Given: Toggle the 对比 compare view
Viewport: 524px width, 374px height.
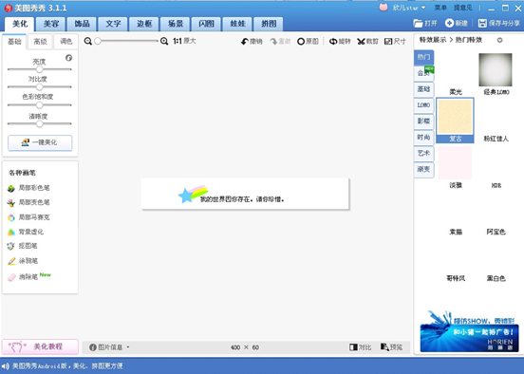Looking at the screenshot, I should 361,347.
